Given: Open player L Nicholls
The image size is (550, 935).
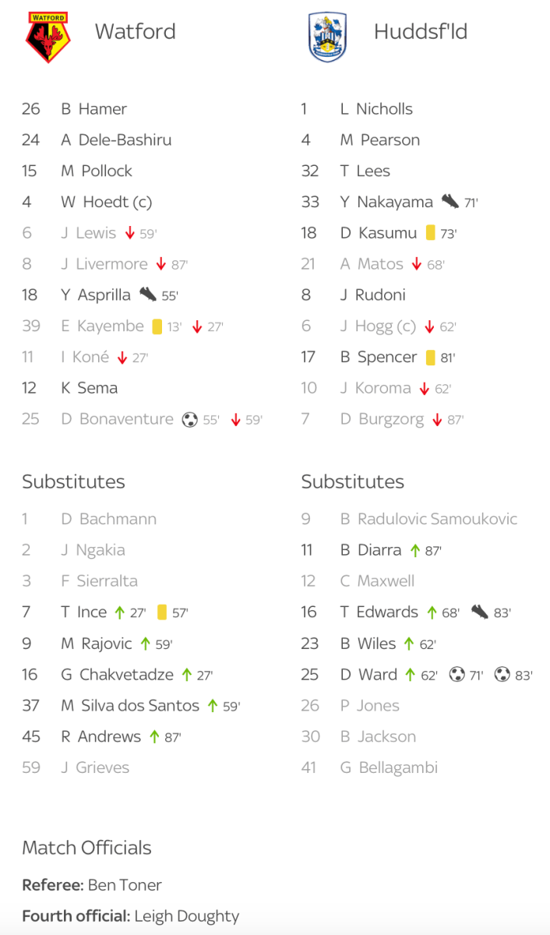Looking at the screenshot, I should pyautogui.click(x=376, y=109).
